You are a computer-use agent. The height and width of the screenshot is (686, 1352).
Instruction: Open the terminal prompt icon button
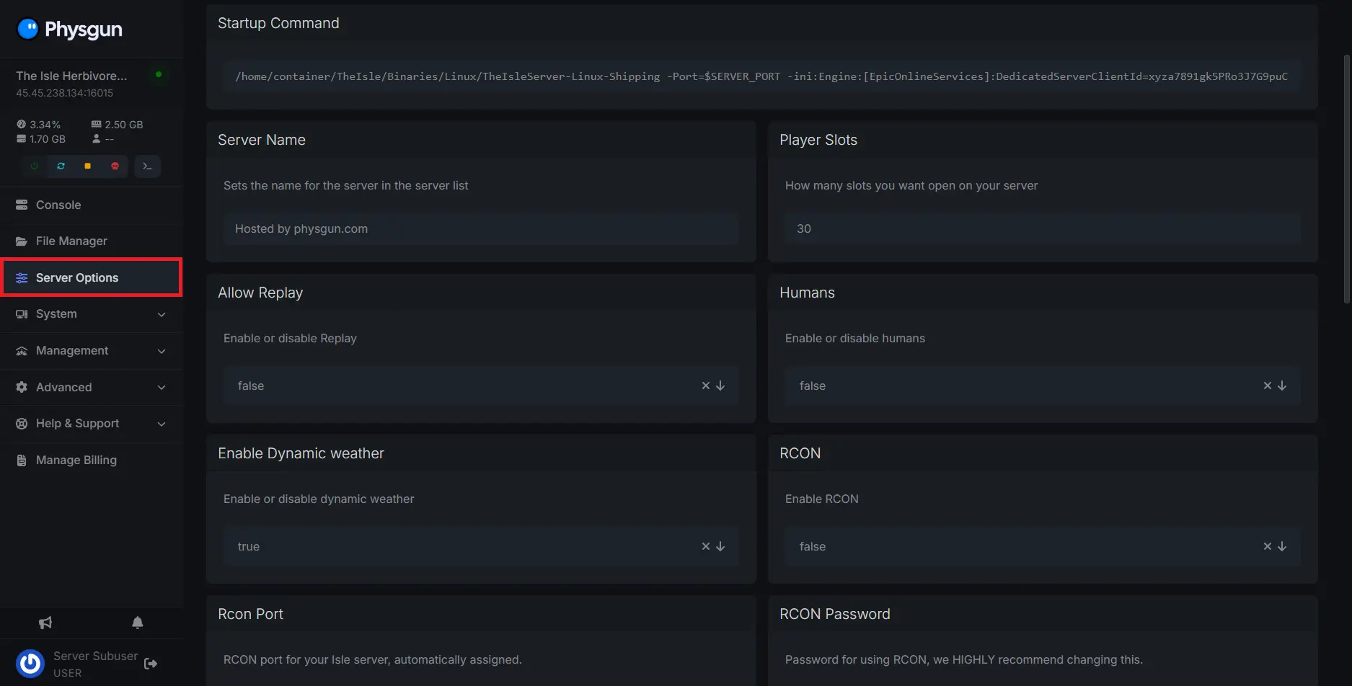tap(147, 166)
